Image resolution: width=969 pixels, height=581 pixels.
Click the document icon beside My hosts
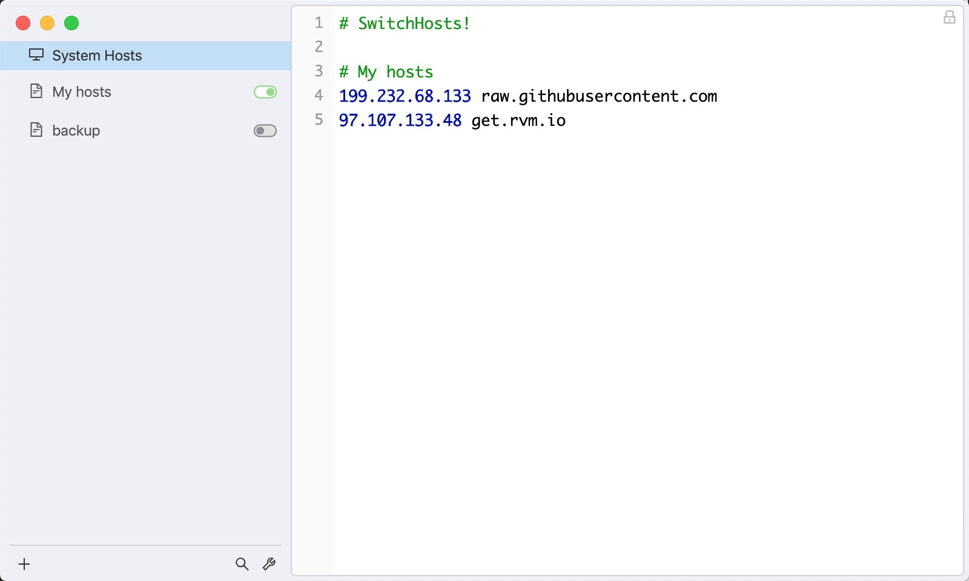pos(36,91)
